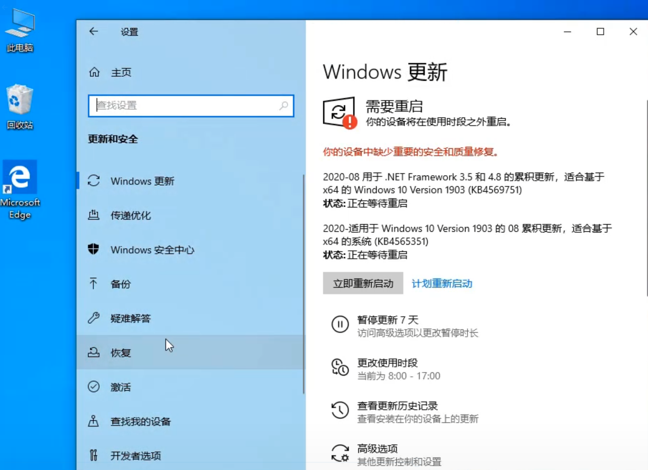Minimize the Settings window

pos(568,31)
